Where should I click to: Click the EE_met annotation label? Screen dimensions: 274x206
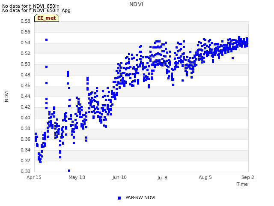tap(47, 18)
